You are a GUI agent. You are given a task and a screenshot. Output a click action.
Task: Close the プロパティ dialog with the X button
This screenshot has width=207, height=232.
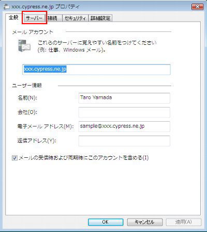197,7
